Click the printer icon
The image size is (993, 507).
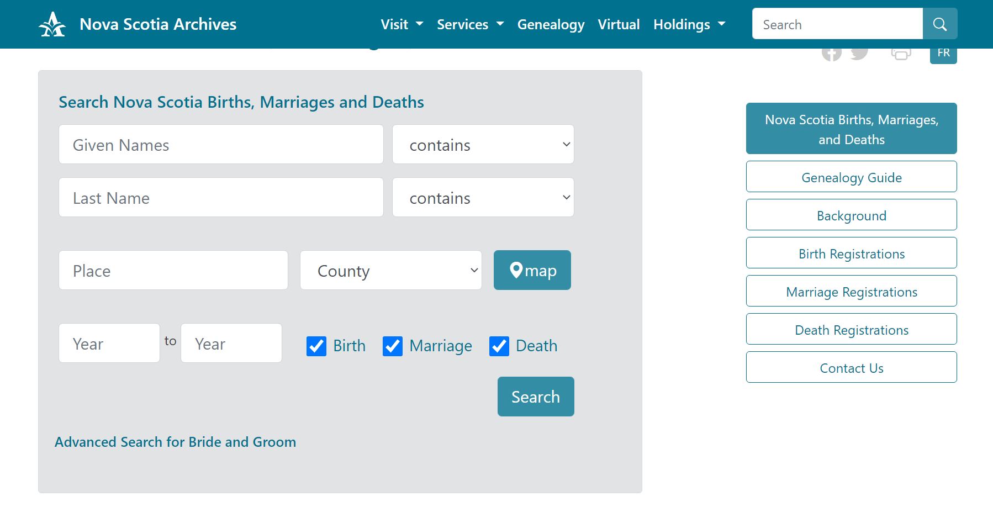tap(901, 54)
